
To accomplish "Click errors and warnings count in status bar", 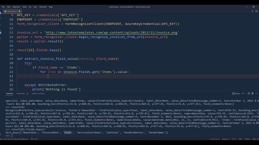I will point(34,139).
